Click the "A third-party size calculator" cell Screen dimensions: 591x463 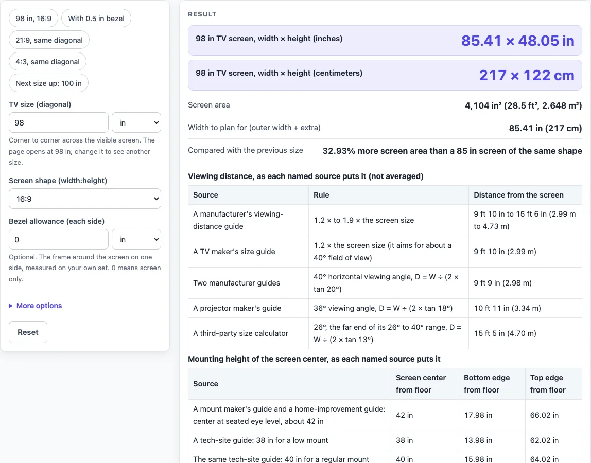pyautogui.click(x=248, y=333)
